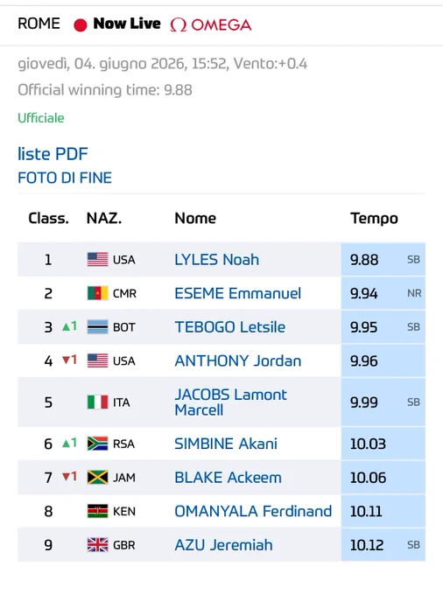Open ESEME Emmanuel athlete profile
This screenshot has width=443, height=595.
pos(237,293)
